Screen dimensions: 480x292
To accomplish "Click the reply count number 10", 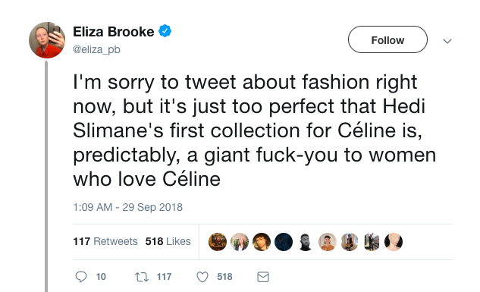I will point(101,277).
